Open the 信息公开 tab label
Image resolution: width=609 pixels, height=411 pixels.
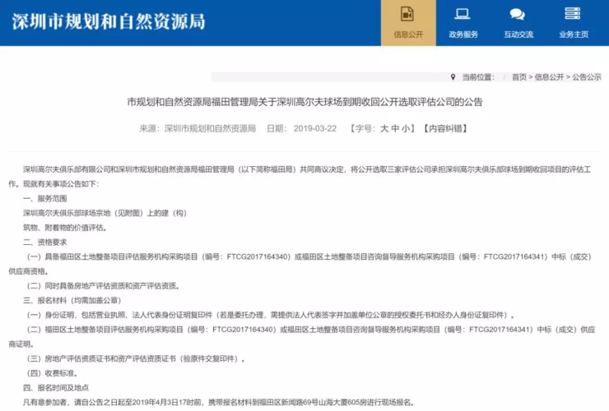click(x=407, y=35)
